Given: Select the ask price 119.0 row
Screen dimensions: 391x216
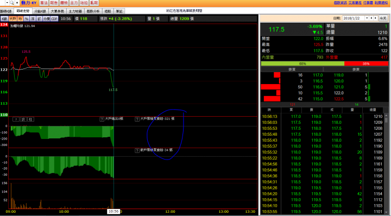Looking at the screenshot, I should click(x=356, y=75).
